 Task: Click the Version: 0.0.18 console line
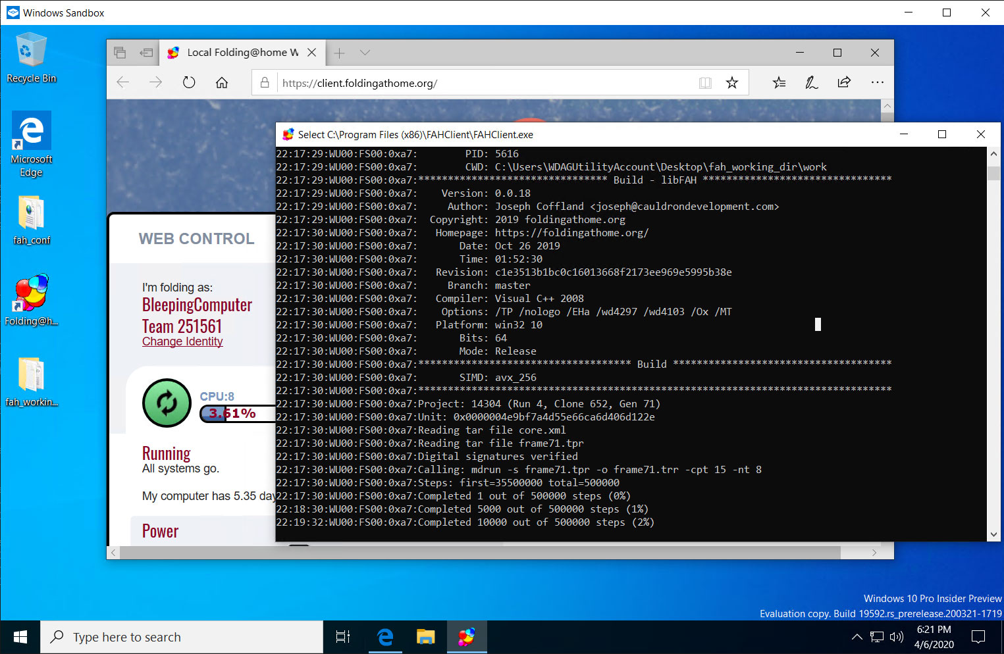click(404, 193)
